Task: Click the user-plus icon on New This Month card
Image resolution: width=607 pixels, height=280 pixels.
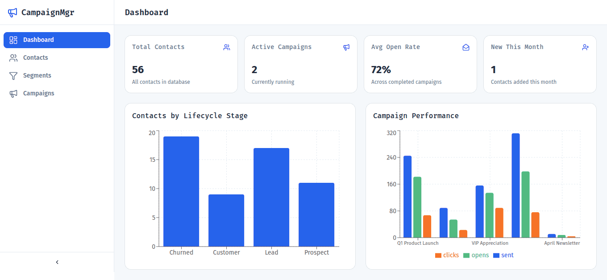Action: 586,47
